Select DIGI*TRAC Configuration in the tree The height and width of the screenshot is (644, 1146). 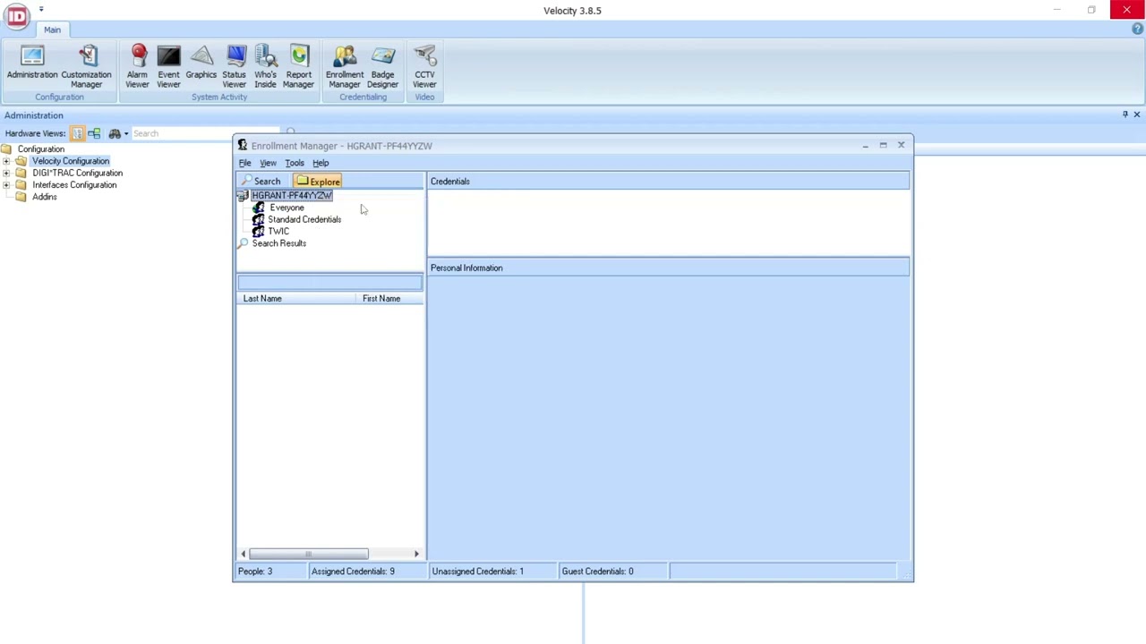[78, 173]
